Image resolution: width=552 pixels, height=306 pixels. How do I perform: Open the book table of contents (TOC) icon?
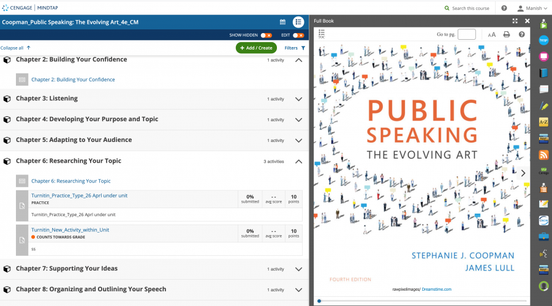click(x=322, y=34)
